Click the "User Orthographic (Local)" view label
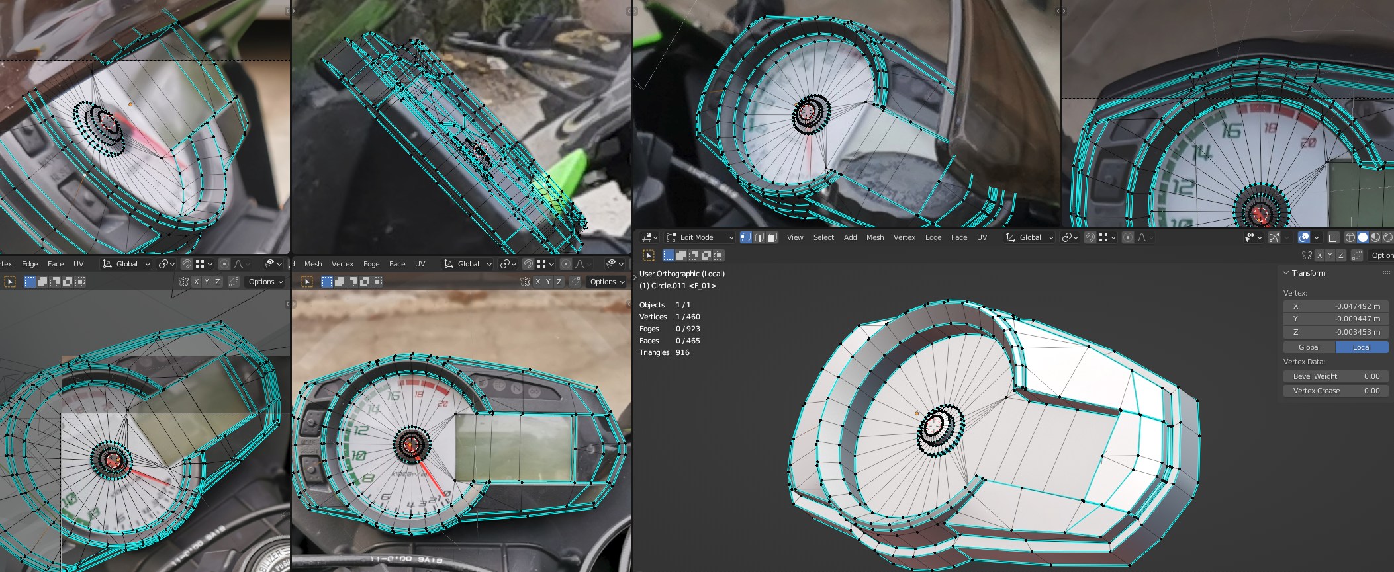Screen dimensions: 1394x572 682,274
